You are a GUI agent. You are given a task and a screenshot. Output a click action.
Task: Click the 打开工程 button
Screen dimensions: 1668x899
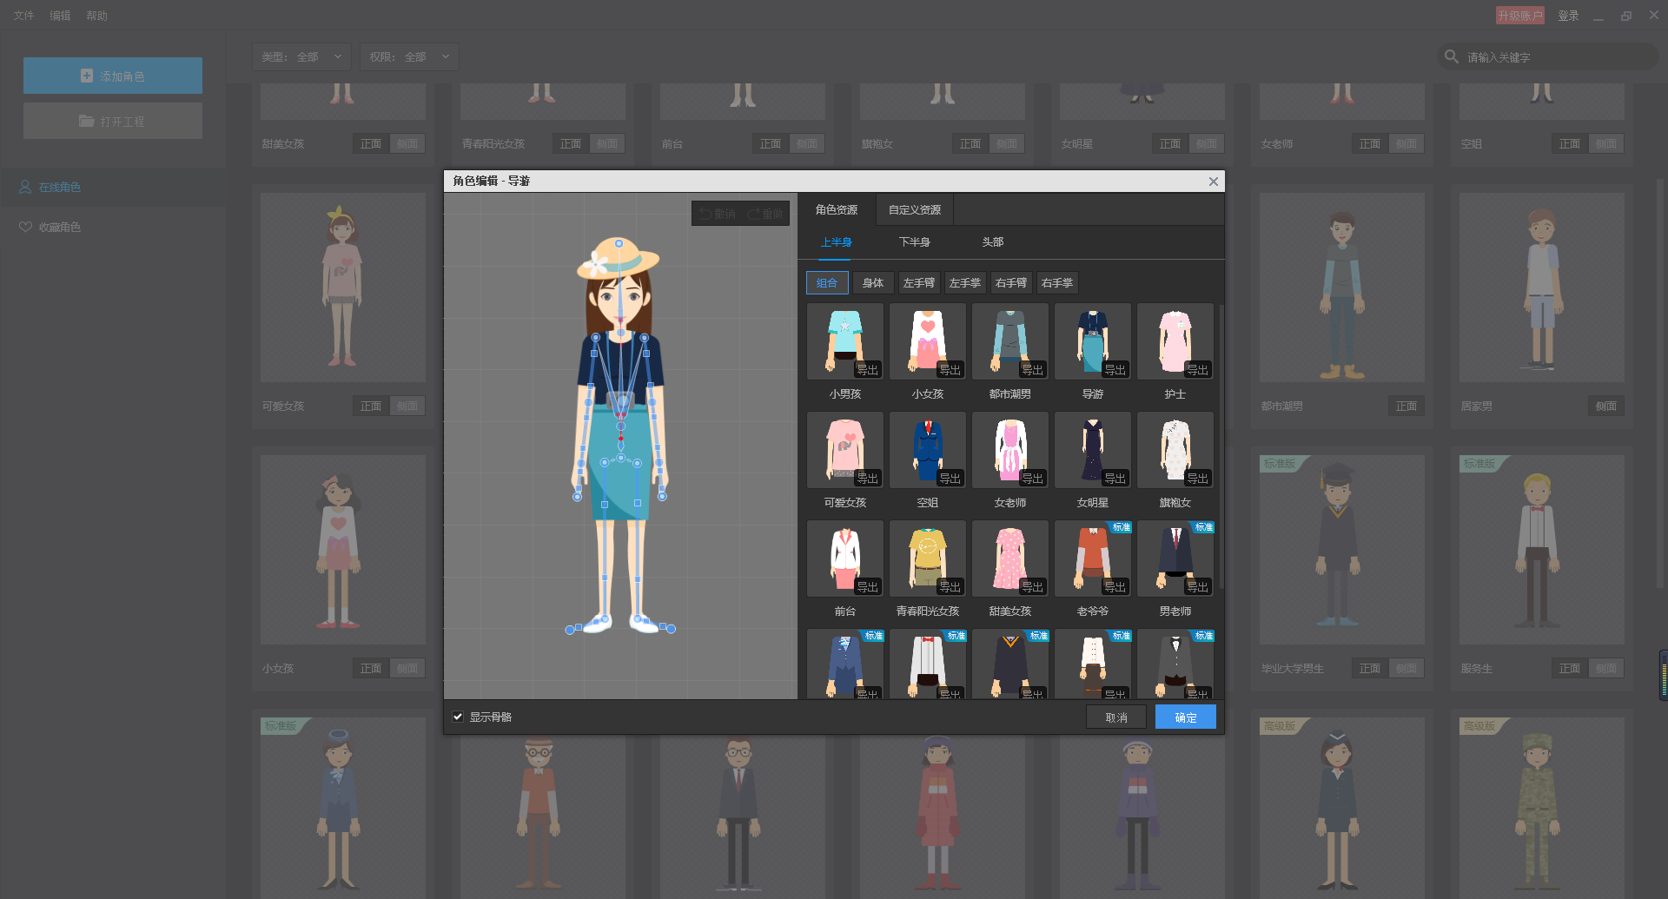coord(113,121)
